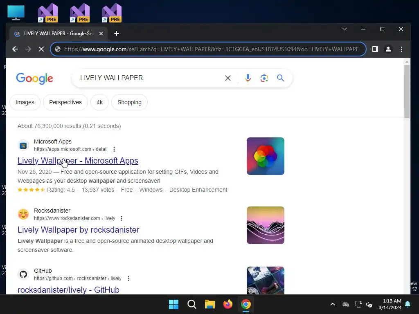The image size is (419, 314).
Task: Open rocksdanister/lively - GitHub link
Action: [x=68, y=290]
